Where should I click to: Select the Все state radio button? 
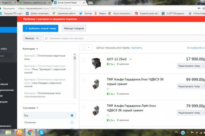tap(72, 115)
